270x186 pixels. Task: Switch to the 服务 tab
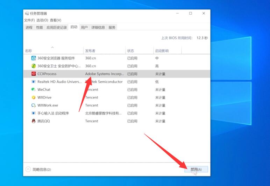pyautogui.click(x=112, y=27)
